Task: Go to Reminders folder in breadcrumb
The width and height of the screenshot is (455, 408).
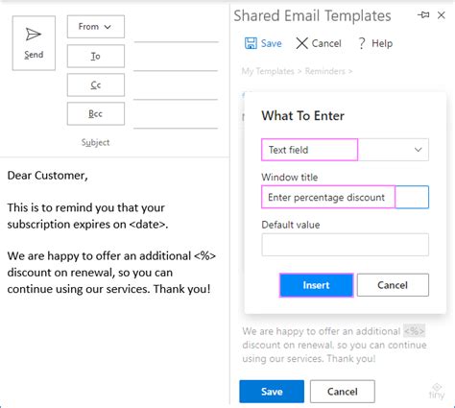Action: pyautogui.click(x=324, y=71)
